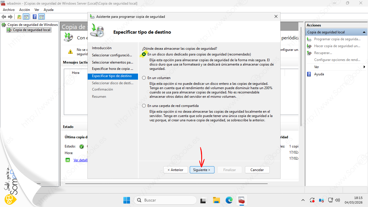
Task: Click the up one level folder icon
Action: point(19,17)
